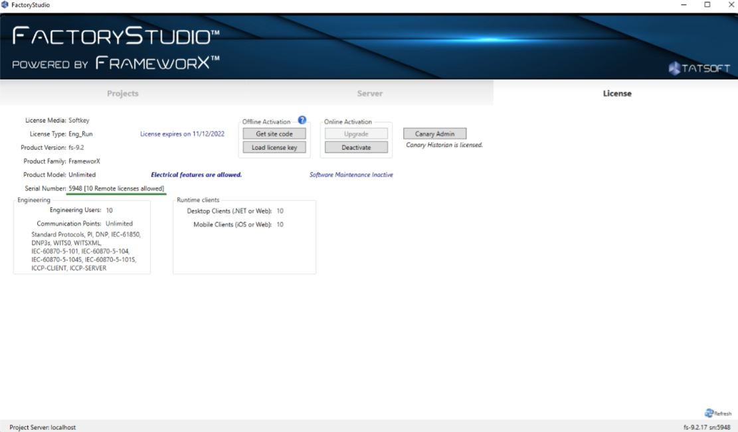
Task: Click the 'Standard Protocols, PI, DNP' line
Action: 86,234
